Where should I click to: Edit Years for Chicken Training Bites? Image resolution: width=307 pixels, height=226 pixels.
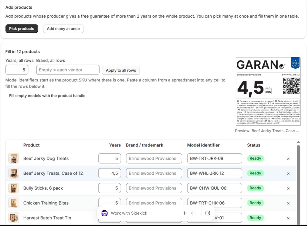pyautogui.click(x=110, y=202)
